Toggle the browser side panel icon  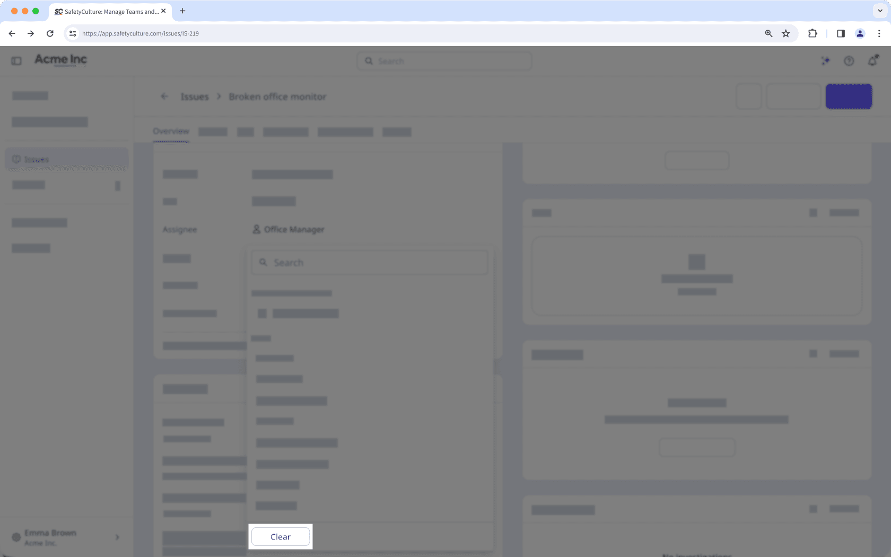840,33
